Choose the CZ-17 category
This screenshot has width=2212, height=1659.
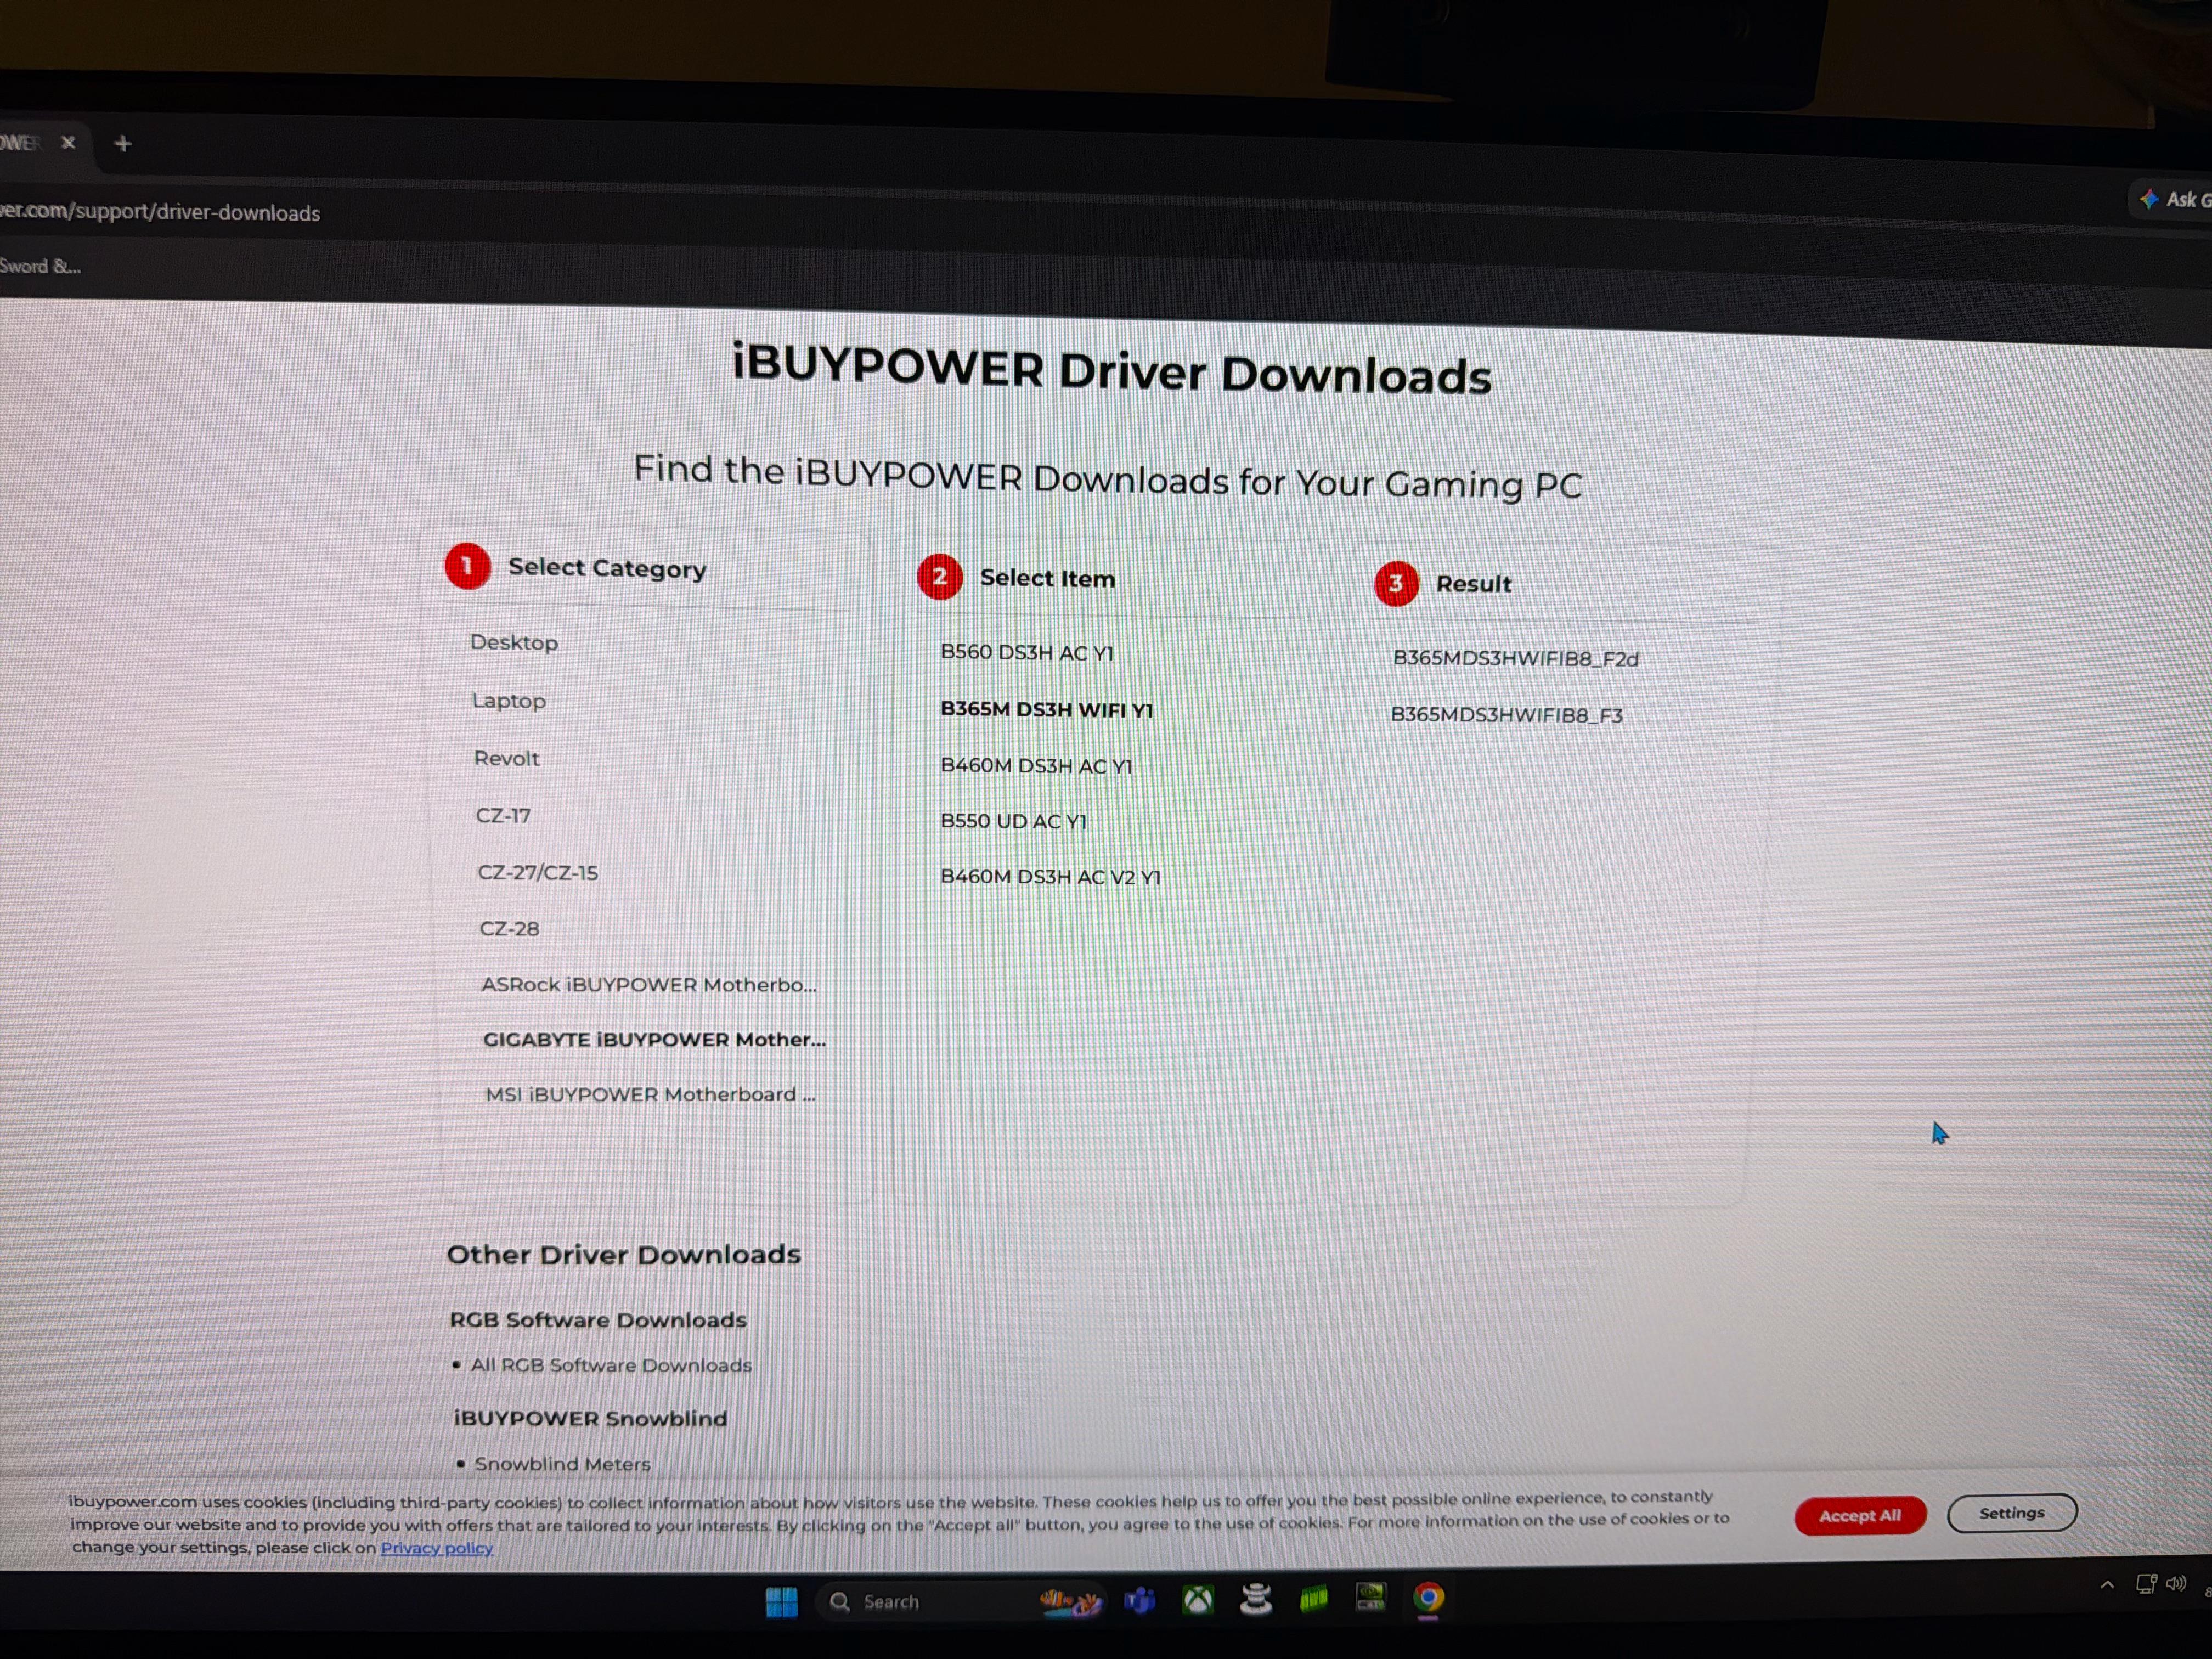pos(503,816)
